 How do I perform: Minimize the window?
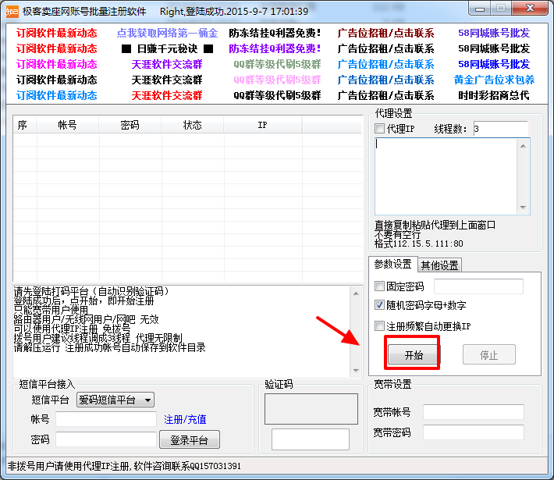480,9
